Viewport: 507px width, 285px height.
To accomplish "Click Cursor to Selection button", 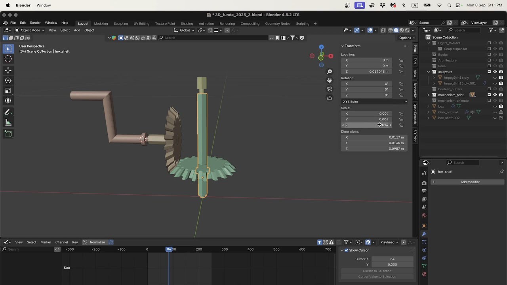I will 377,271.
